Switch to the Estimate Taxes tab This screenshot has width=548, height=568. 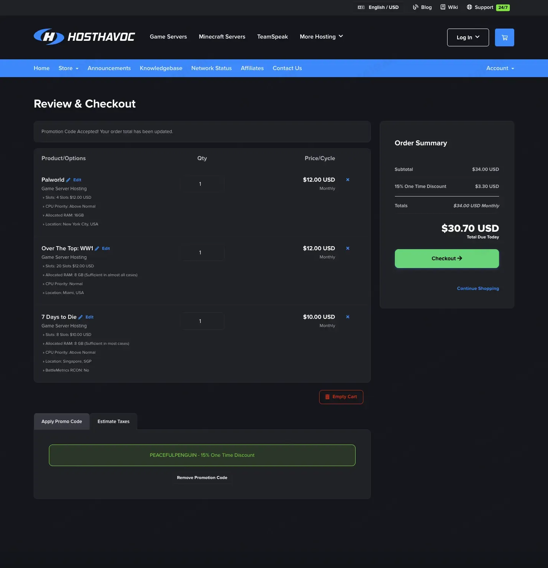click(113, 422)
